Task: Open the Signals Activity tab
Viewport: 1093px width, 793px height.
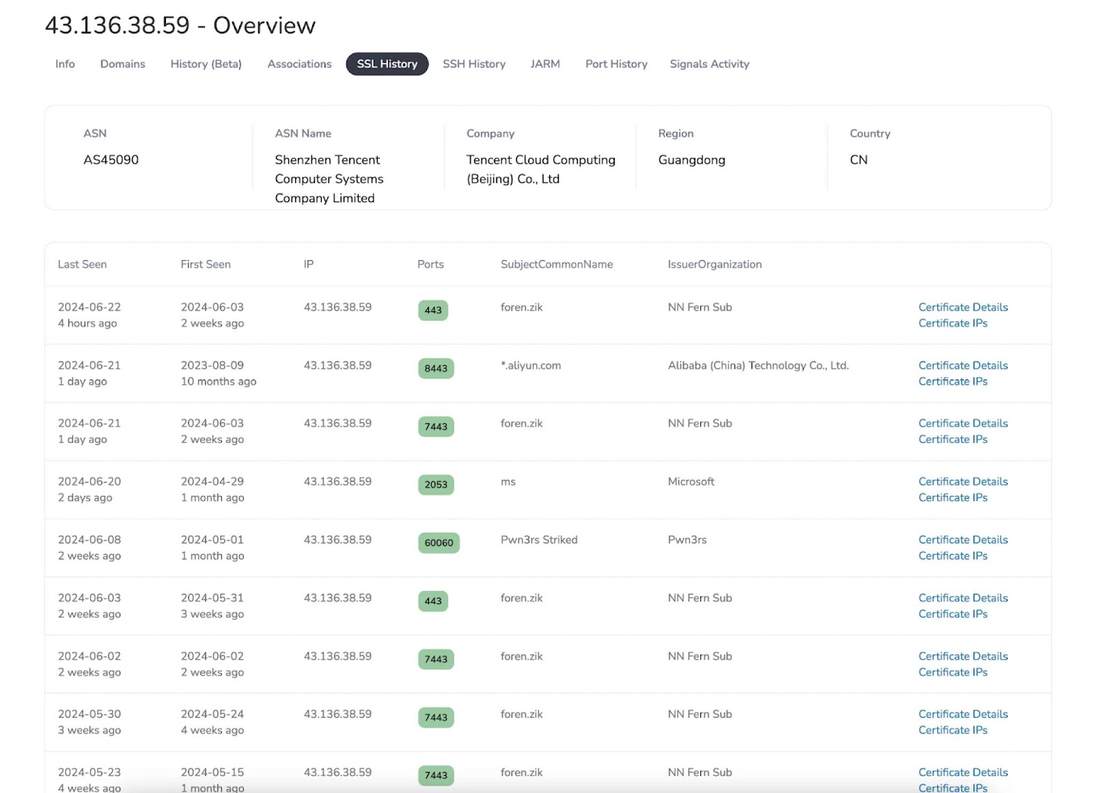Action: pos(709,64)
